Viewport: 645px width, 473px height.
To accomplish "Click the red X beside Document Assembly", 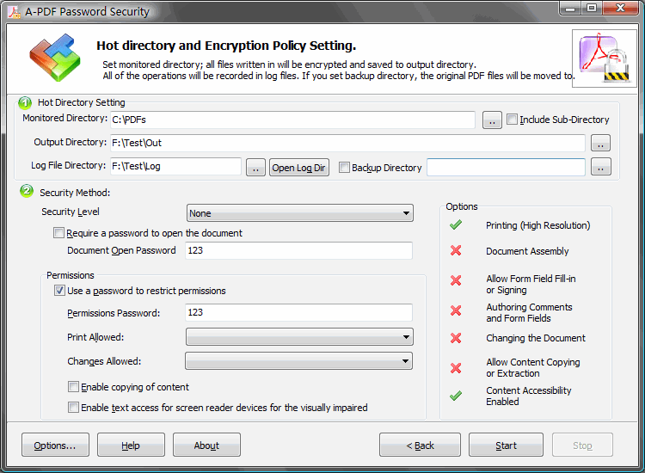I will 455,250.
